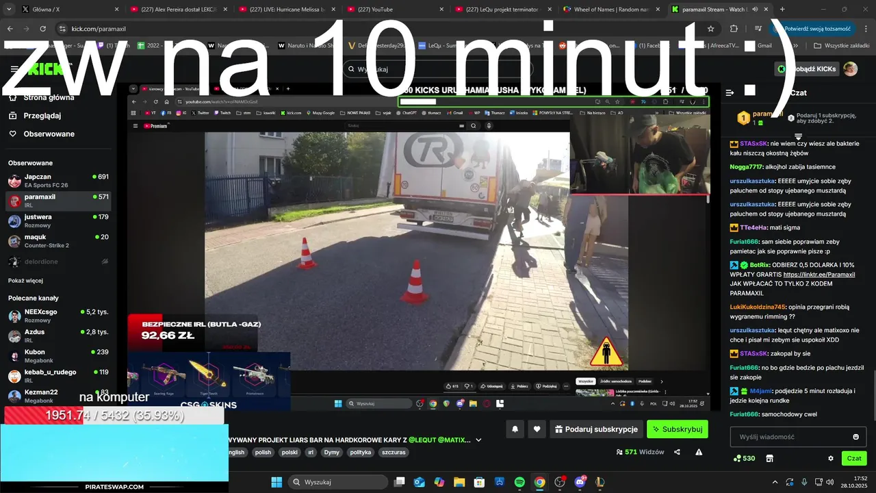This screenshot has height=493, width=876.
Task: Expand the stream title description chevron
Action: pyautogui.click(x=478, y=440)
